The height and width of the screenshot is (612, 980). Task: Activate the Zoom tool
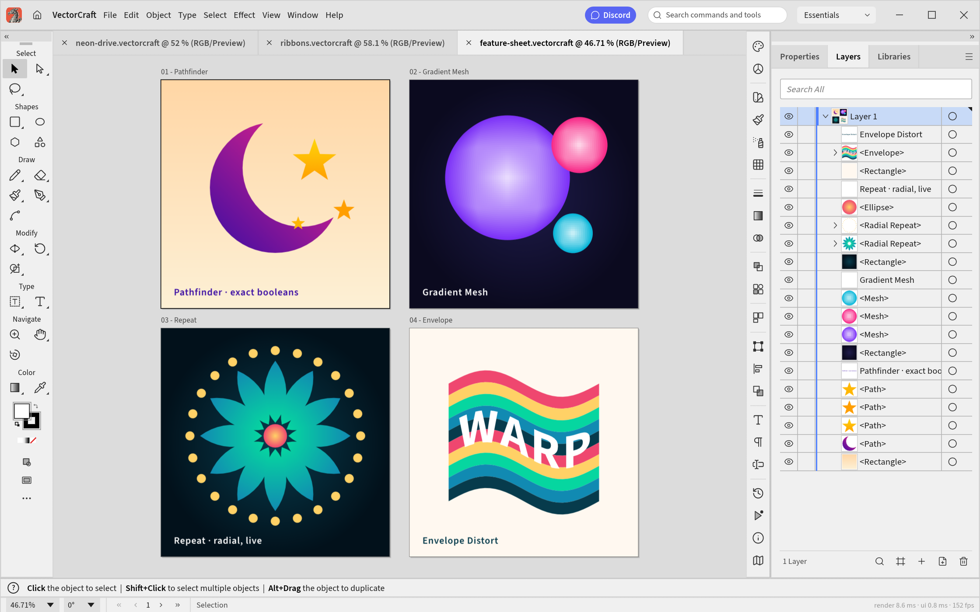pyautogui.click(x=15, y=334)
